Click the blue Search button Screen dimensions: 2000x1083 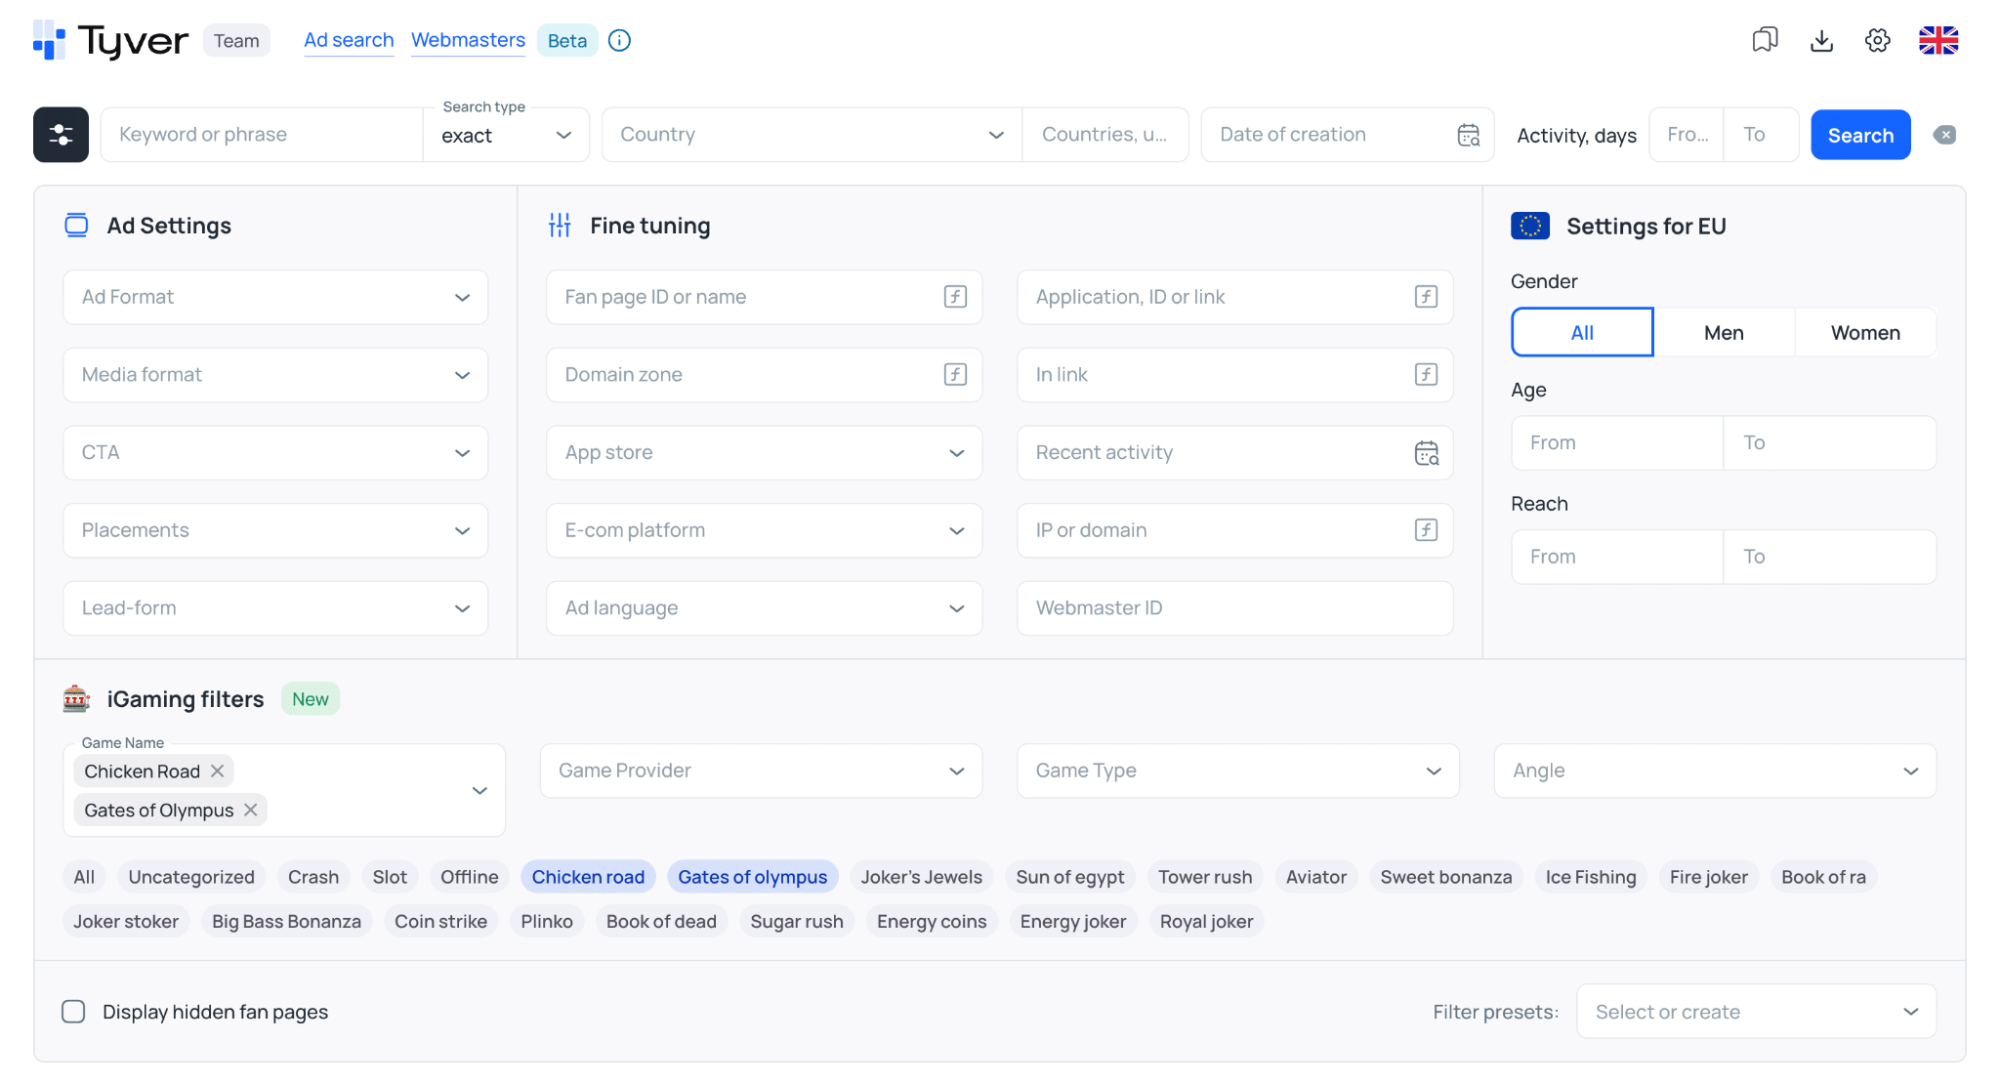(1860, 135)
